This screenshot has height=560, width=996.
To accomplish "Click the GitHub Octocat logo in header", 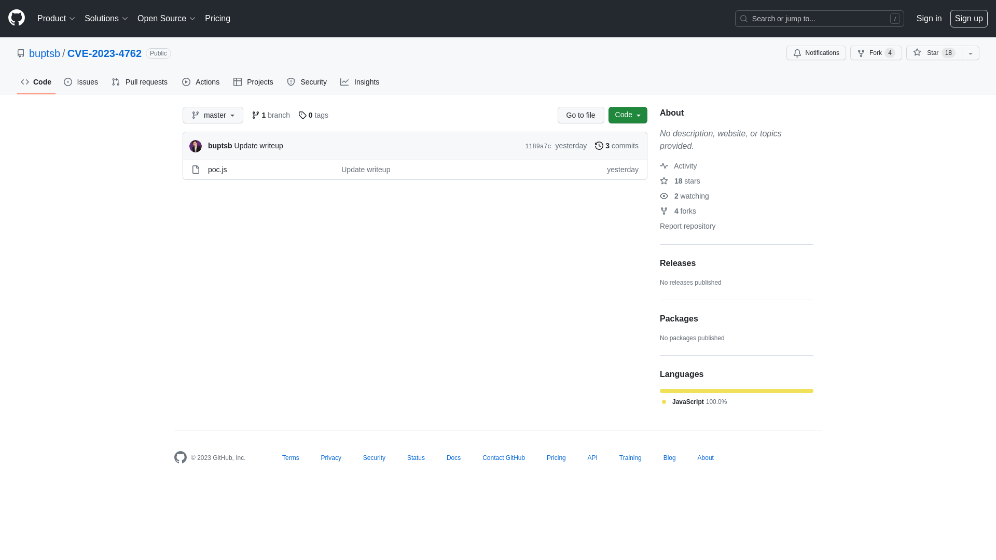I will tap(17, 18).
